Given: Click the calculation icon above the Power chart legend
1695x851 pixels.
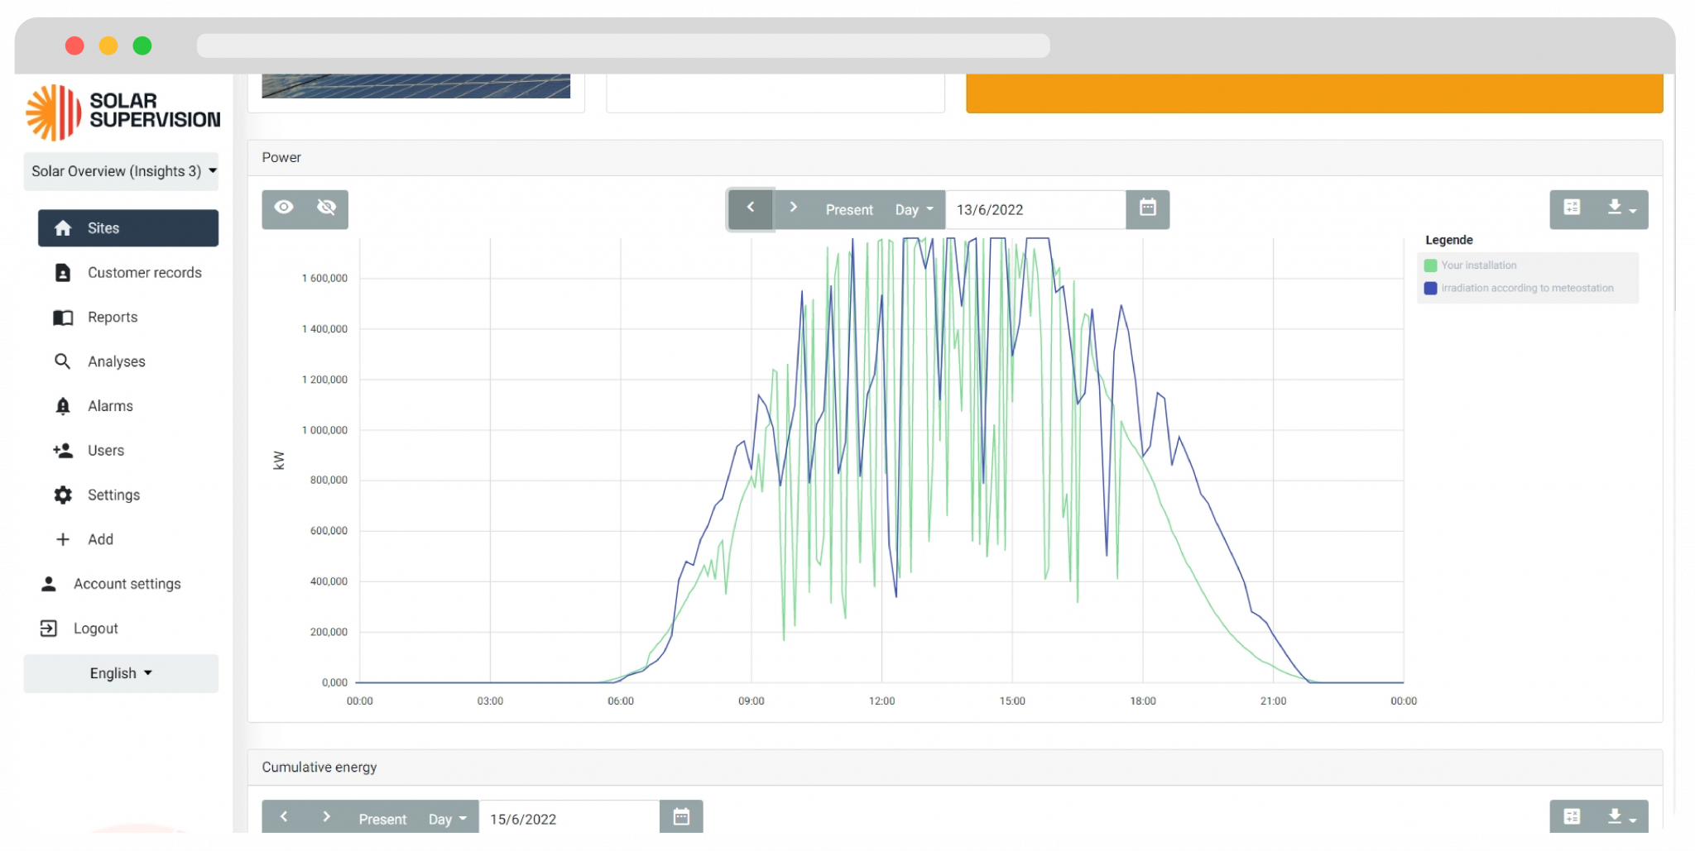Looking at the screenshot, I should [1573, 209].
